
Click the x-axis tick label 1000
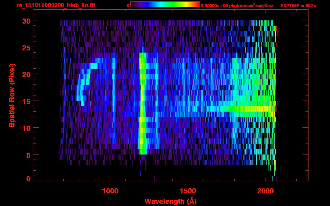point(110,191)
